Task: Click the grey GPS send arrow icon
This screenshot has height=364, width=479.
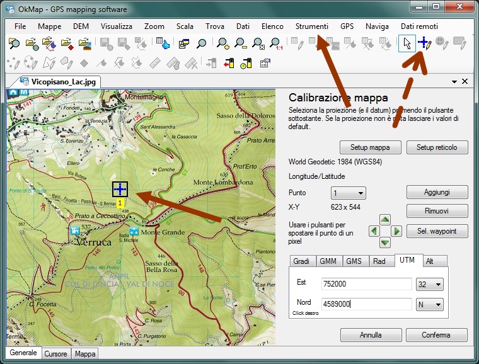Action: click(x=211, y=63)
